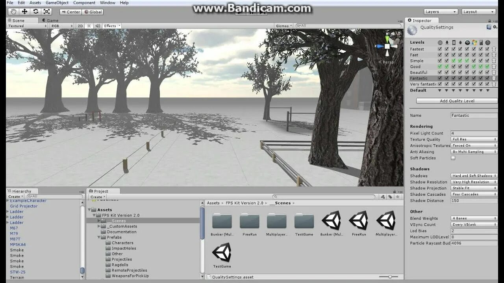Toggle Beautiful Android platform checkbox
This screenshot has height=283, width=504.
click(x=460, y=72)
